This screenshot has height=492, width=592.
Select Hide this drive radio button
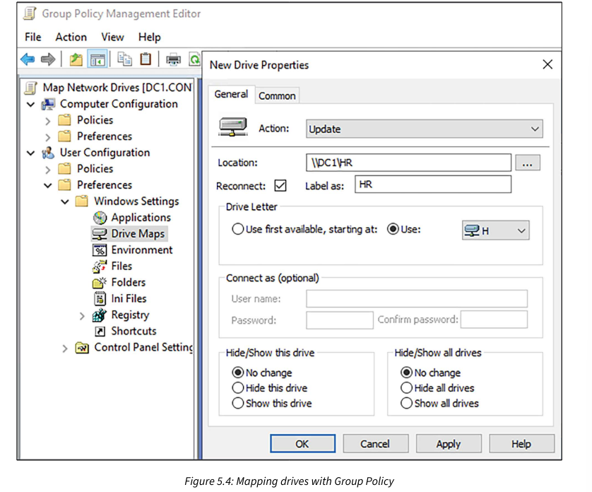pos(238,387)
